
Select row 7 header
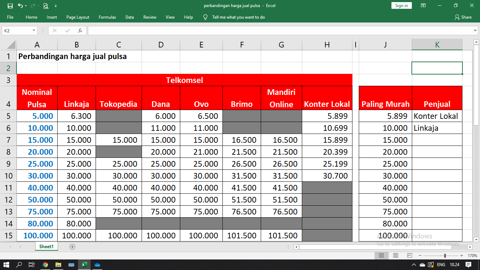click(8, 140)
